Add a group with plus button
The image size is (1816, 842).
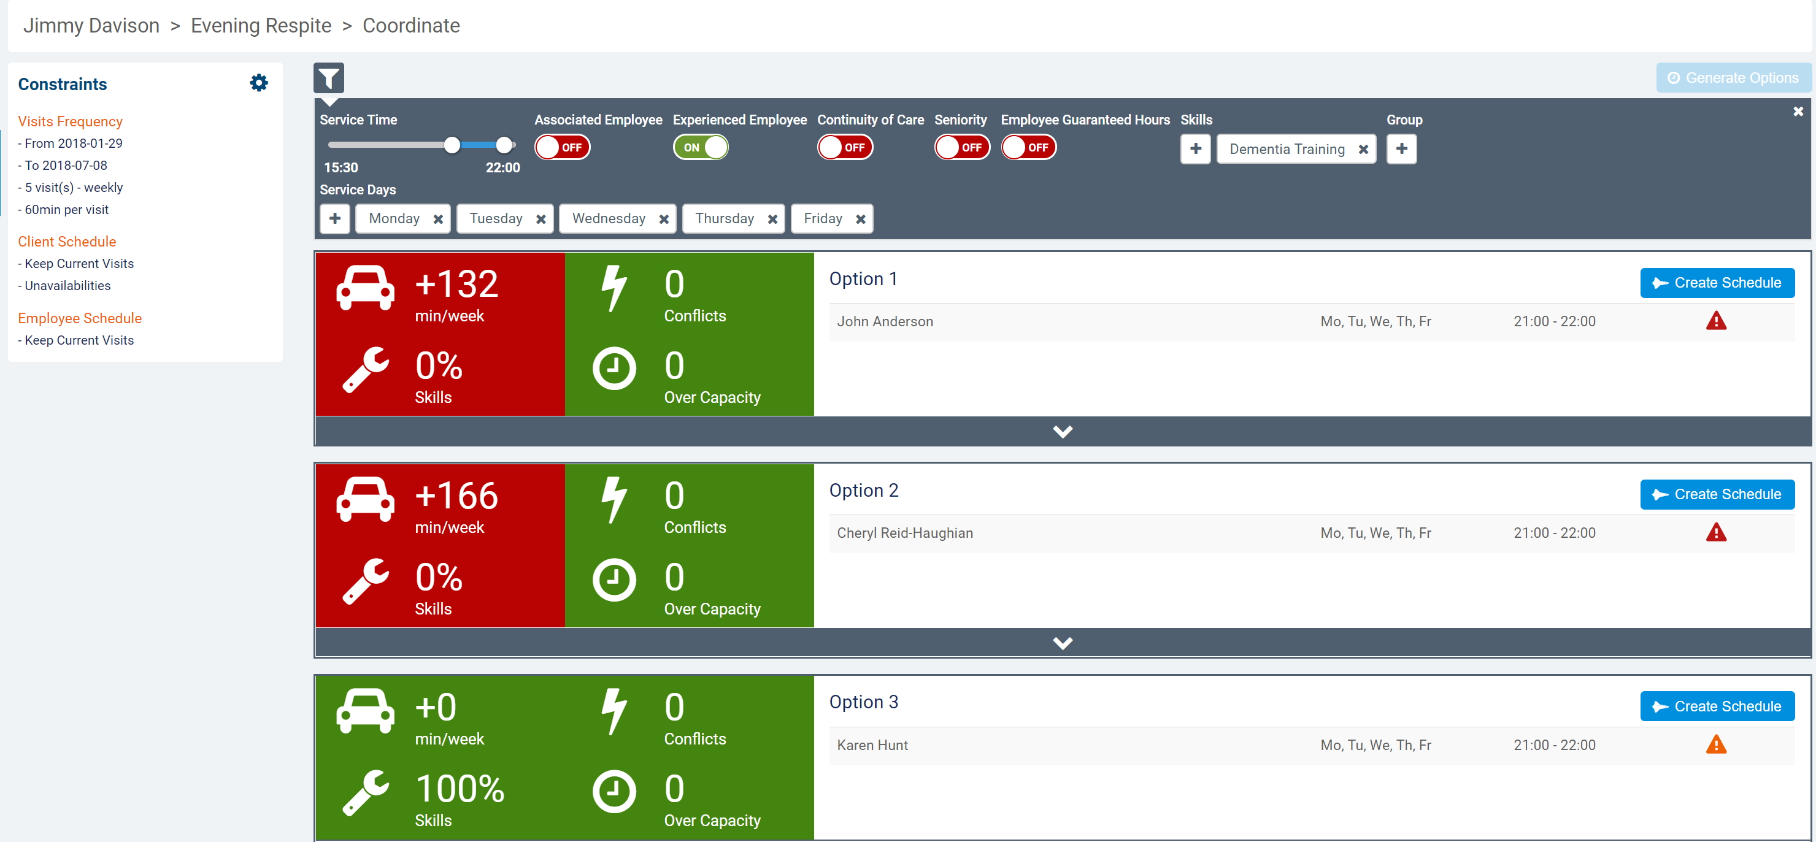pyautogui.click(x=1401, y=148)
